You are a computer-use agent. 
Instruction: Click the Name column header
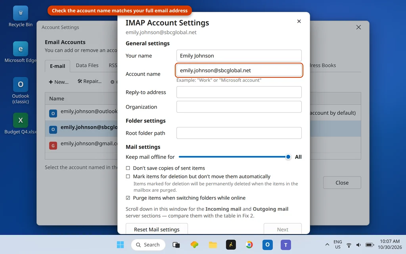click(57, 98)
